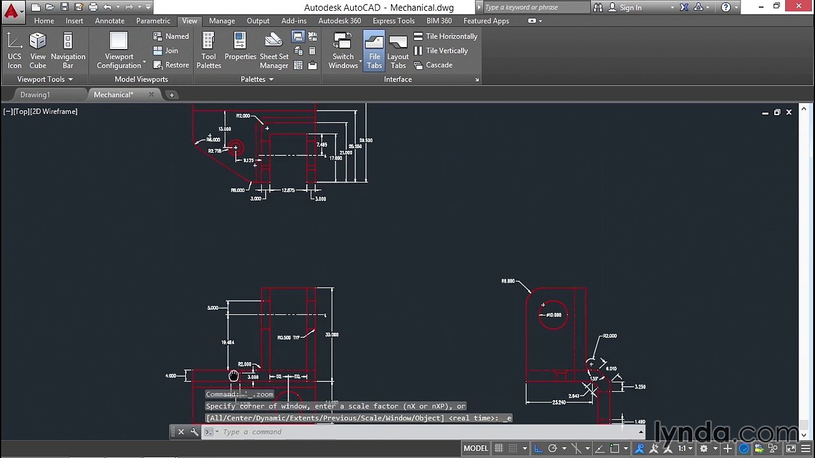Open the Viewport Configuration dropdown

click(119, 51)
